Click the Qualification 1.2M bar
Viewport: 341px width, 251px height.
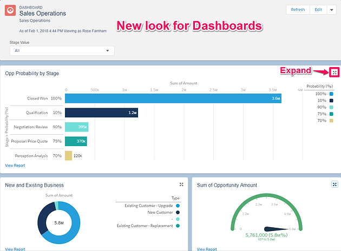click(101, 113)
